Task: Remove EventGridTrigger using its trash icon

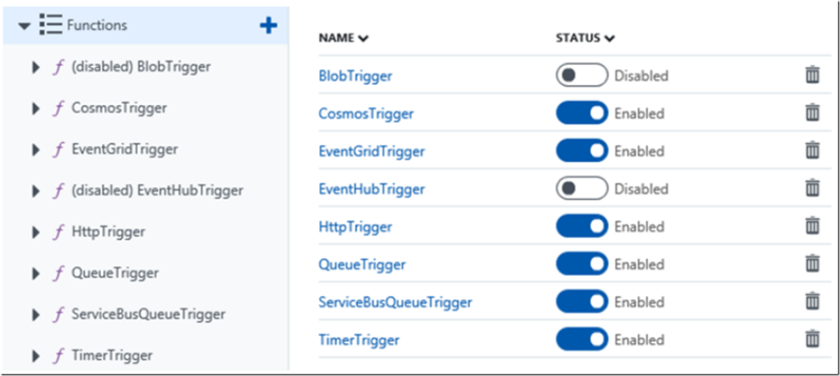Action: pyautogui.click(x=812, y=151)
